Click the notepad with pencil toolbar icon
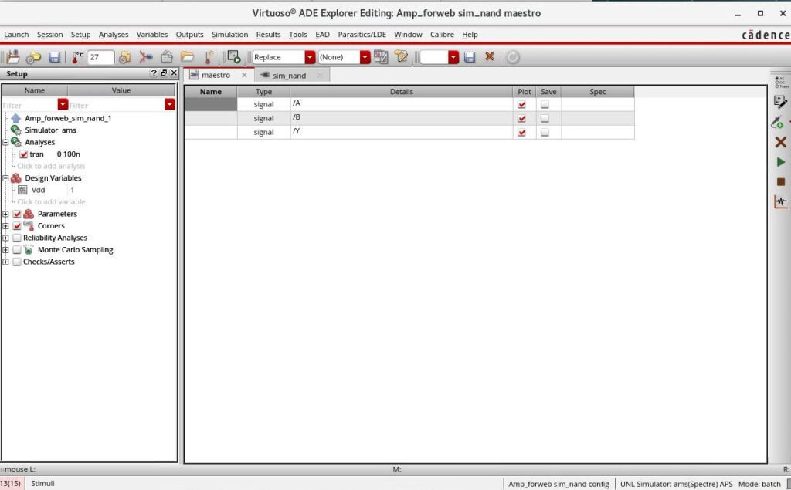Screen dimensions: 791x490 click(401, 57)
